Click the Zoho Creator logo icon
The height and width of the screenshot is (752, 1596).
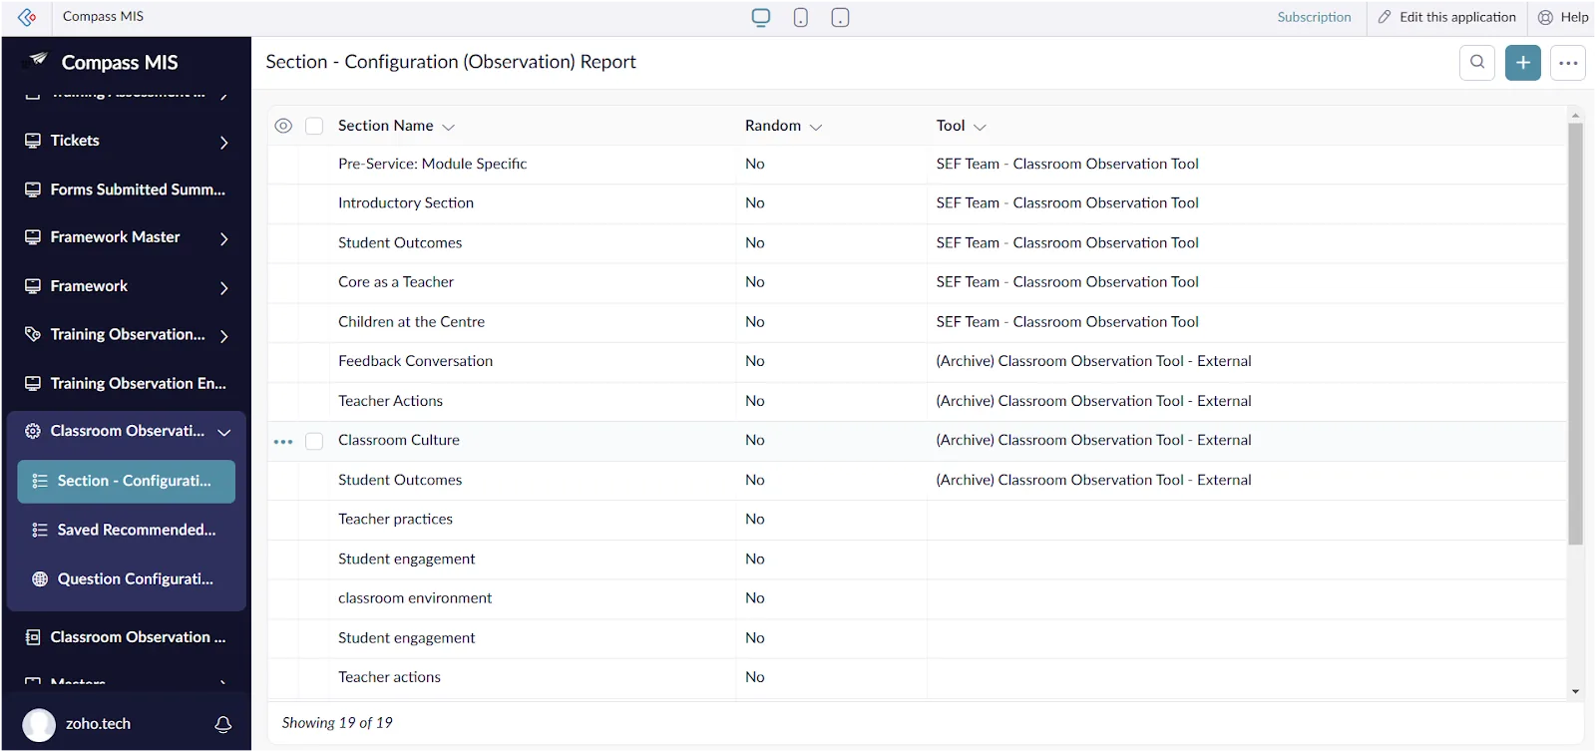point(27,17)
